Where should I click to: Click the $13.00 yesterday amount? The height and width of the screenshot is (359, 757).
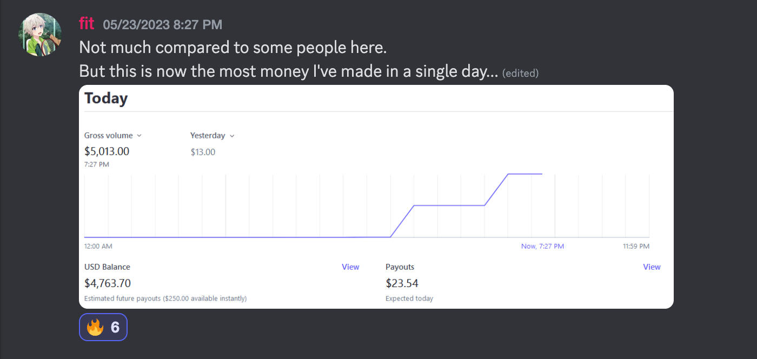(x=203, y=152)
